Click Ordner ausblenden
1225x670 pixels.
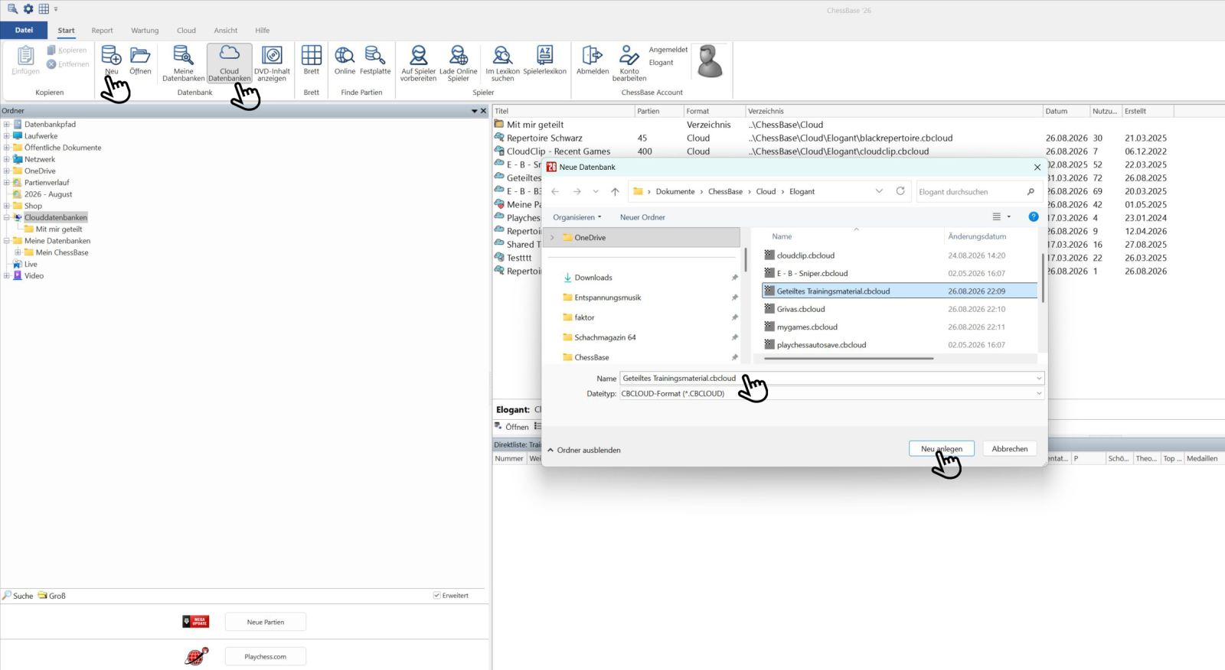coord(584,450)
